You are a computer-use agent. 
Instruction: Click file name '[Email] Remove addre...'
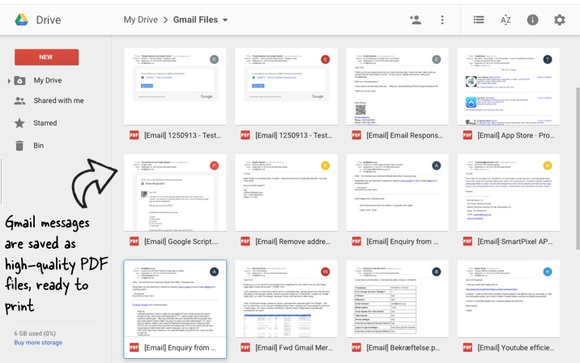click(293, 241)
